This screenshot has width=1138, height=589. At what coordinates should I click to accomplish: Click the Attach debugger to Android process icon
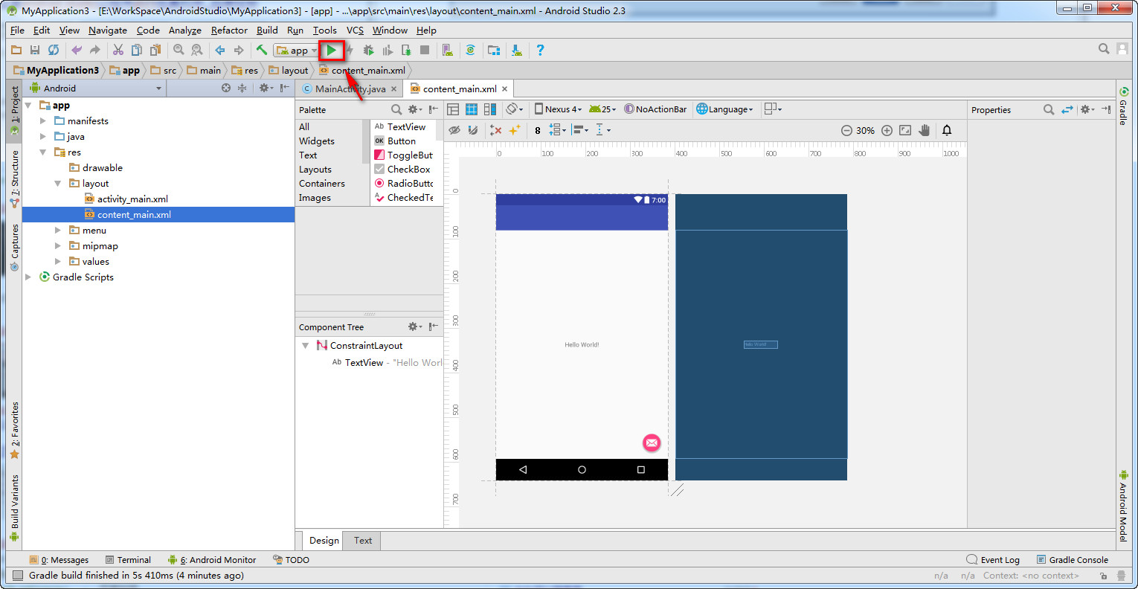pyautogui.click(x=406, y=50)
